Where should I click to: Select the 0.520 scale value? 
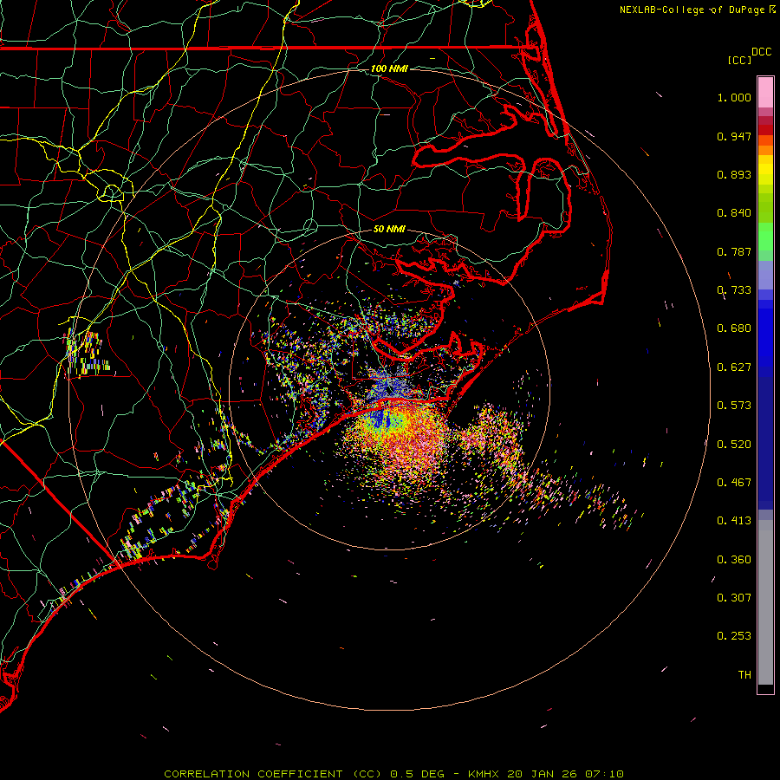(734, 445)
